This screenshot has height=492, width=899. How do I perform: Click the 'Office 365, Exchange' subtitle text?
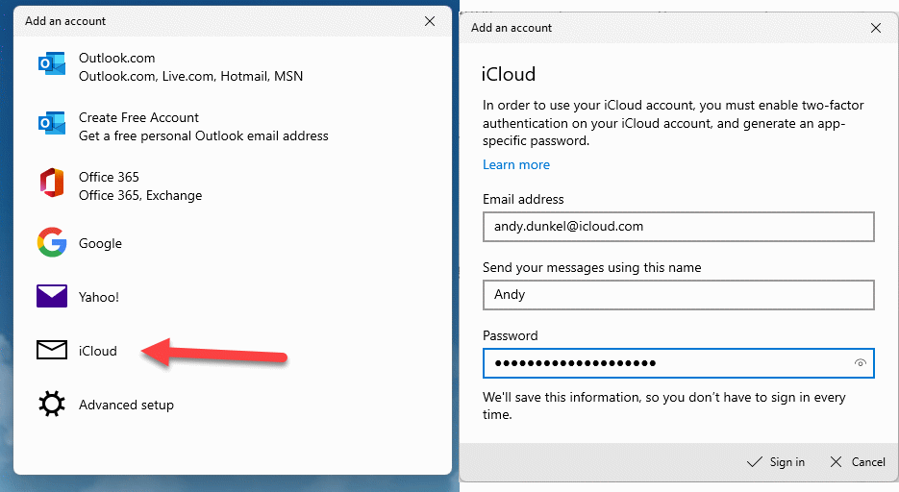coord(140,195)
